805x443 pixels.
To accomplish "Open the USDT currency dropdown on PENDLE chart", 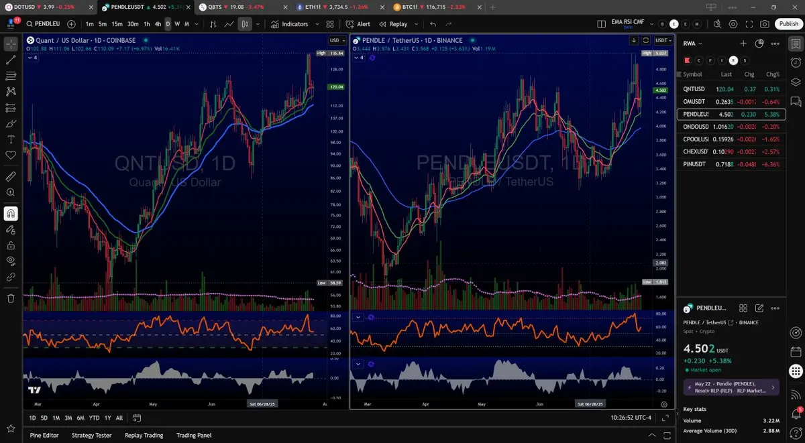I will point(663,40).
